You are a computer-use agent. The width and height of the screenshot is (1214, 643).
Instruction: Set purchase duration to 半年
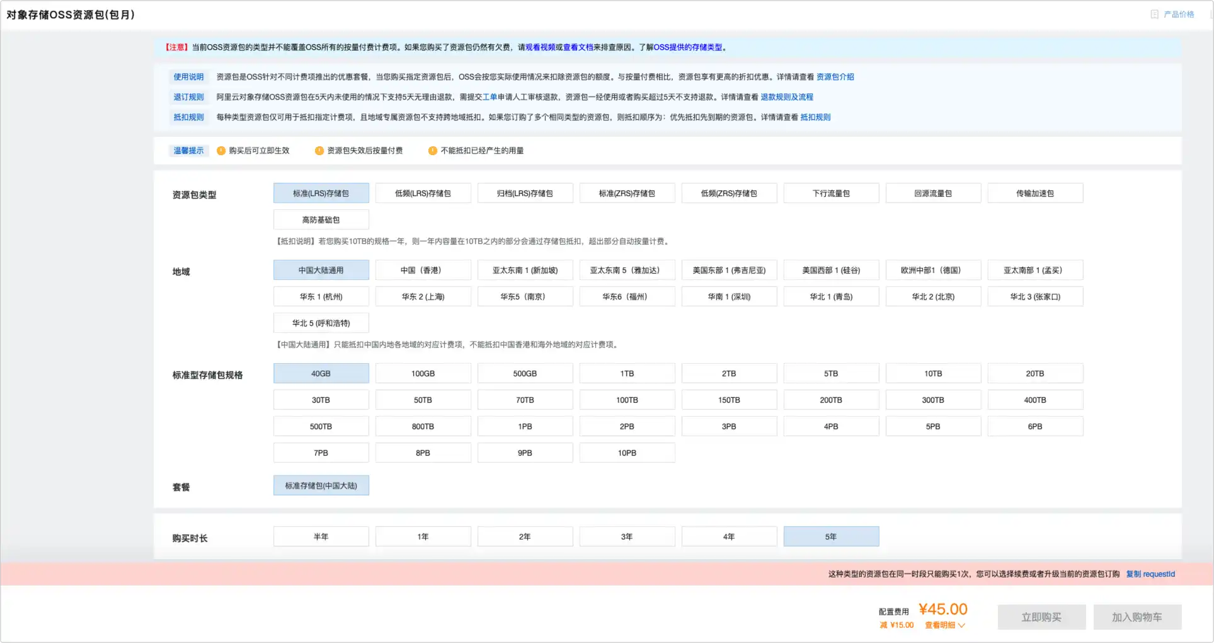[x=321, y=537]
